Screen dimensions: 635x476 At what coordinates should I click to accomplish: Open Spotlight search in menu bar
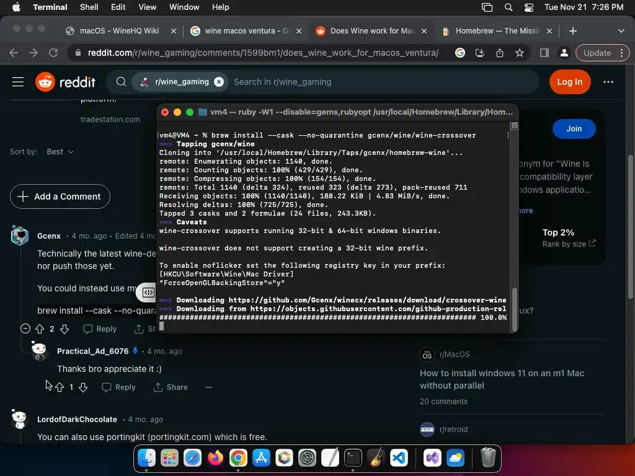(508, 7)
